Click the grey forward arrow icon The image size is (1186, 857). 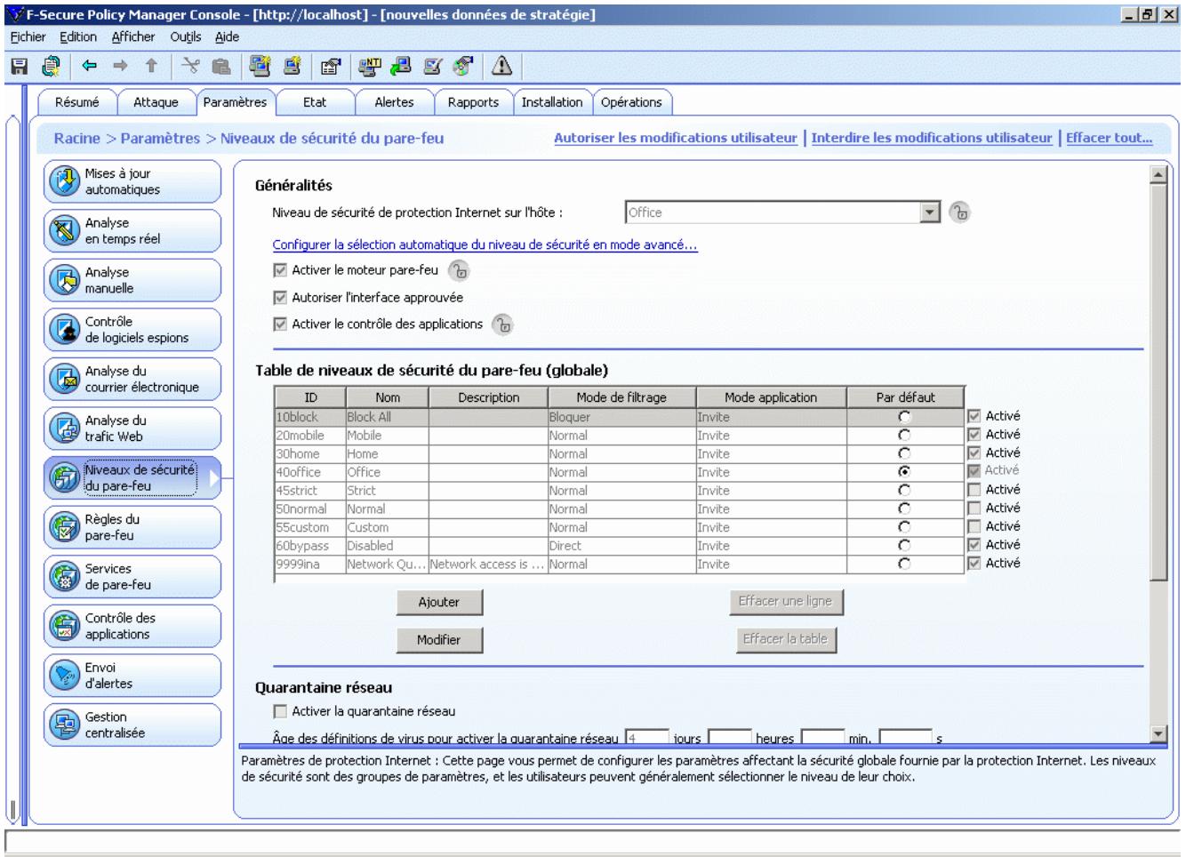pos(120,65)
